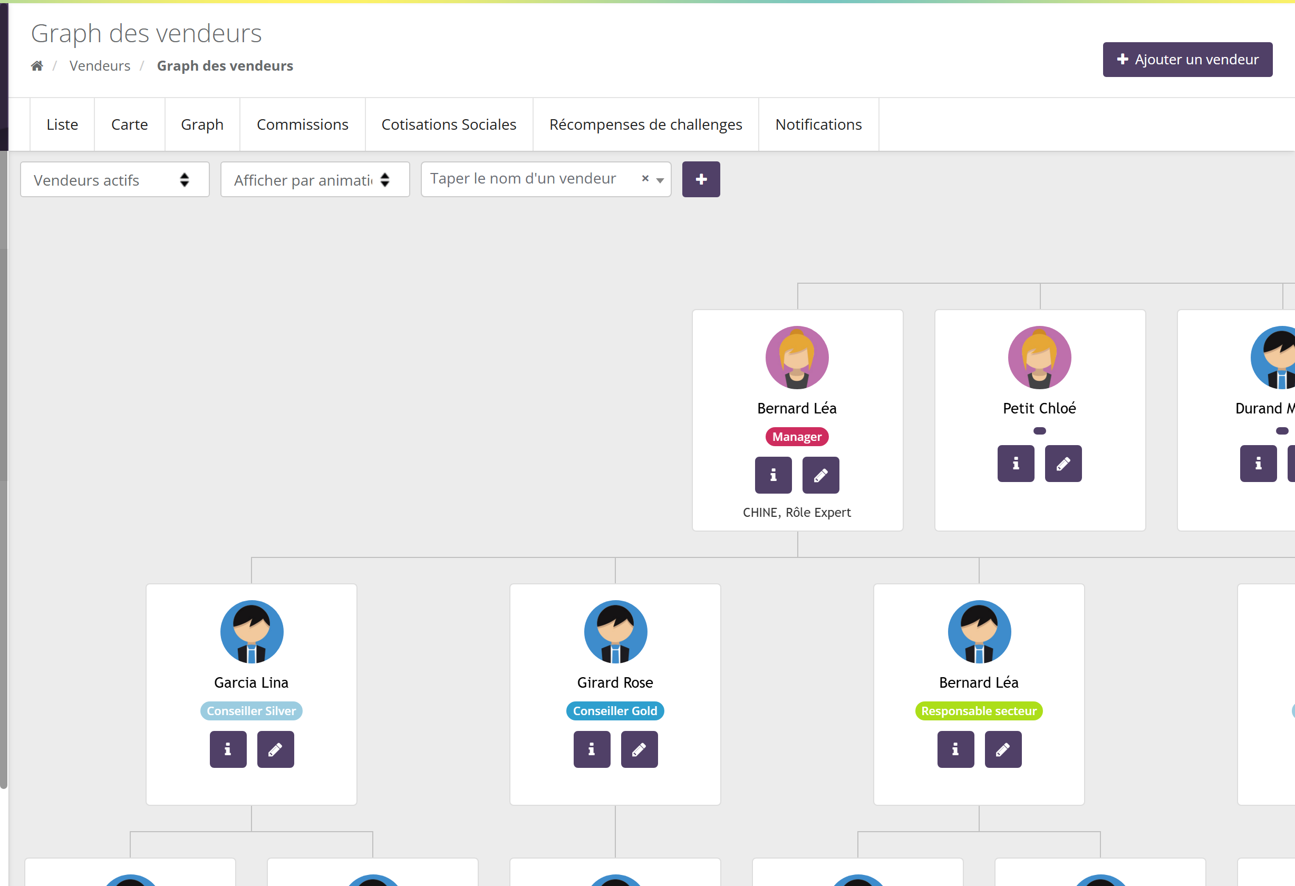Open Récompenses de challenges tab
This screenshot has width=1295, height=886.
[645, 124]
